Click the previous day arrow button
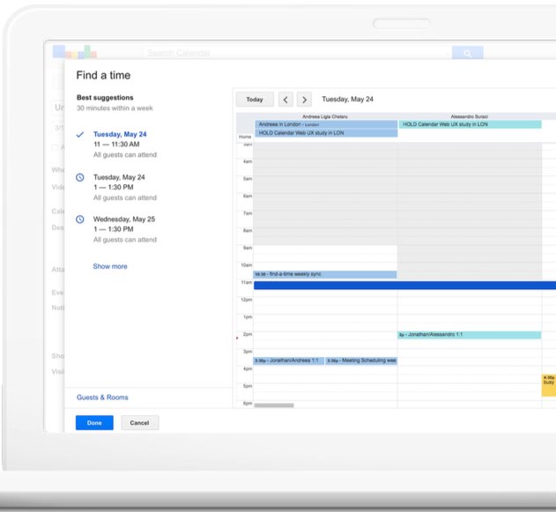Image resolution: width=556 pixels, height=512 pixels. pos(285,100)
